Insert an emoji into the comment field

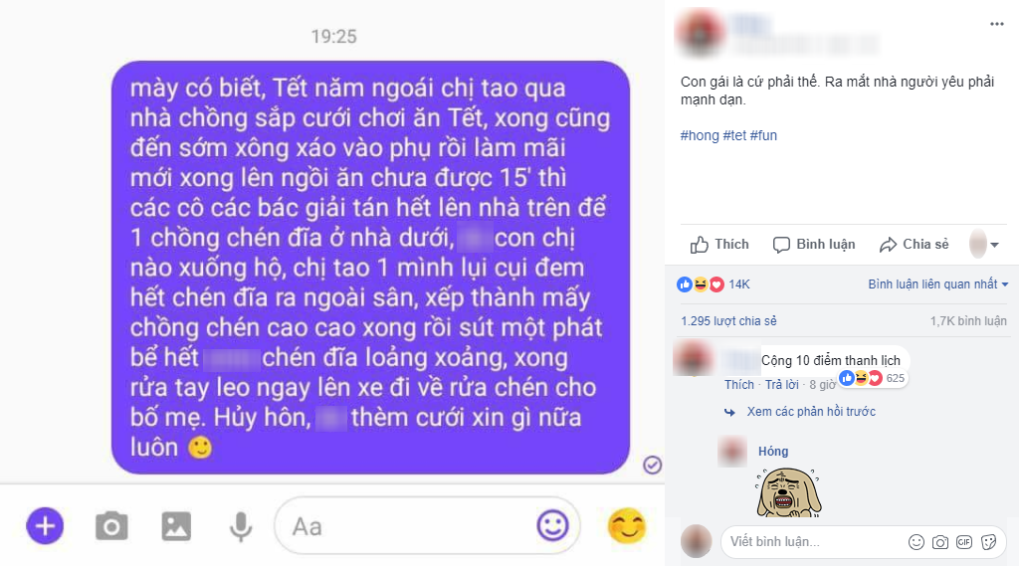916,542
